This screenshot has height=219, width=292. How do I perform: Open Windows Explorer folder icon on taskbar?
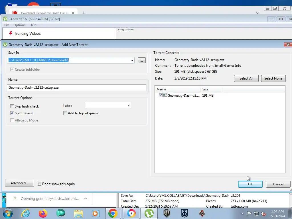coord(79,213)
